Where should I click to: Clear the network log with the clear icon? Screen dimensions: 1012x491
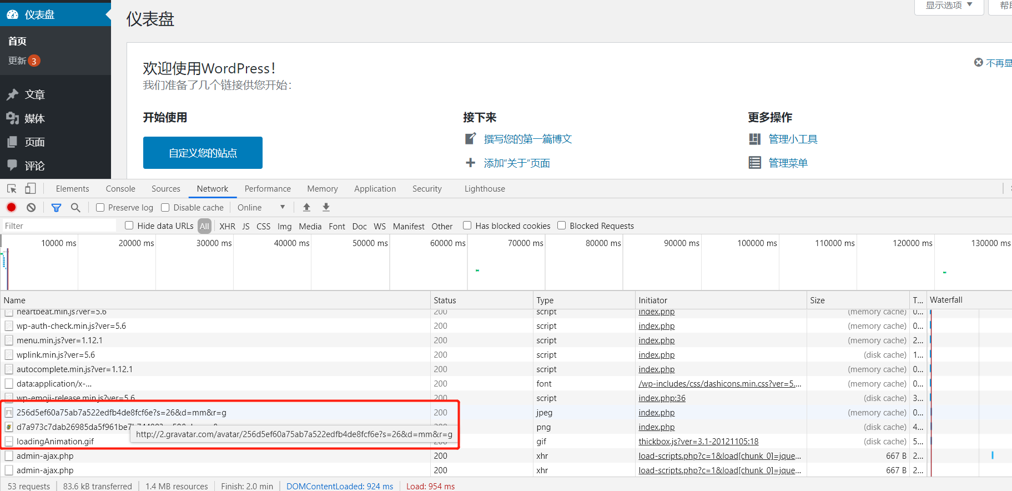coord(31,207)
